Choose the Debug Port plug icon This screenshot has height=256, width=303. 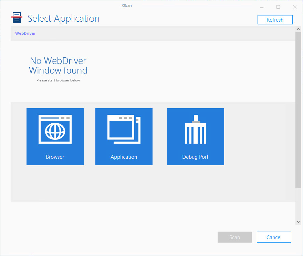pos(196,129)
